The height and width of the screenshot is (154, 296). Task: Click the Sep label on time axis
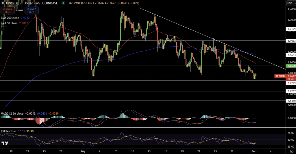254,151
